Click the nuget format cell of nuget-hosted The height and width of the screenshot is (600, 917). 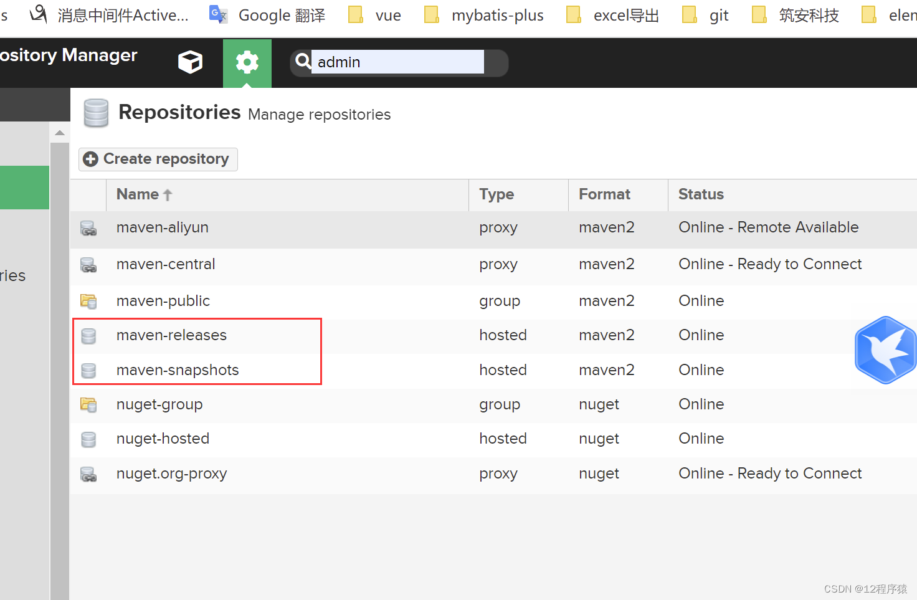(x=599, y=439)
